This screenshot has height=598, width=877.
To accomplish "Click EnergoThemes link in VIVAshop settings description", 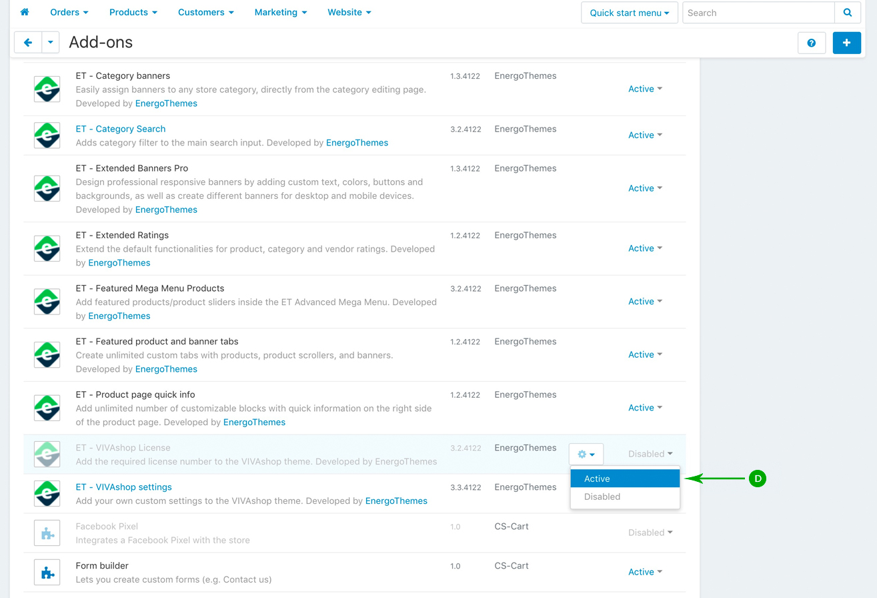I will [x=396, y=501].
